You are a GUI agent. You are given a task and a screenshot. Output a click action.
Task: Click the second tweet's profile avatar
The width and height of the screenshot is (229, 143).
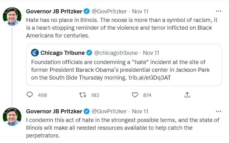click(x=12, y=116)
